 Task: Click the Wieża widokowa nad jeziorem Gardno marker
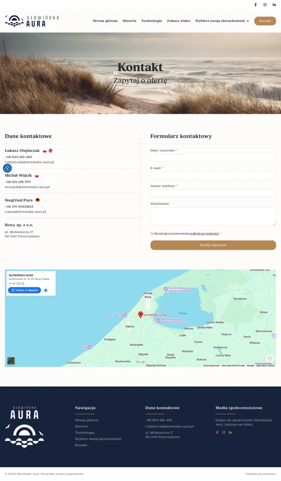pos(158,320)
